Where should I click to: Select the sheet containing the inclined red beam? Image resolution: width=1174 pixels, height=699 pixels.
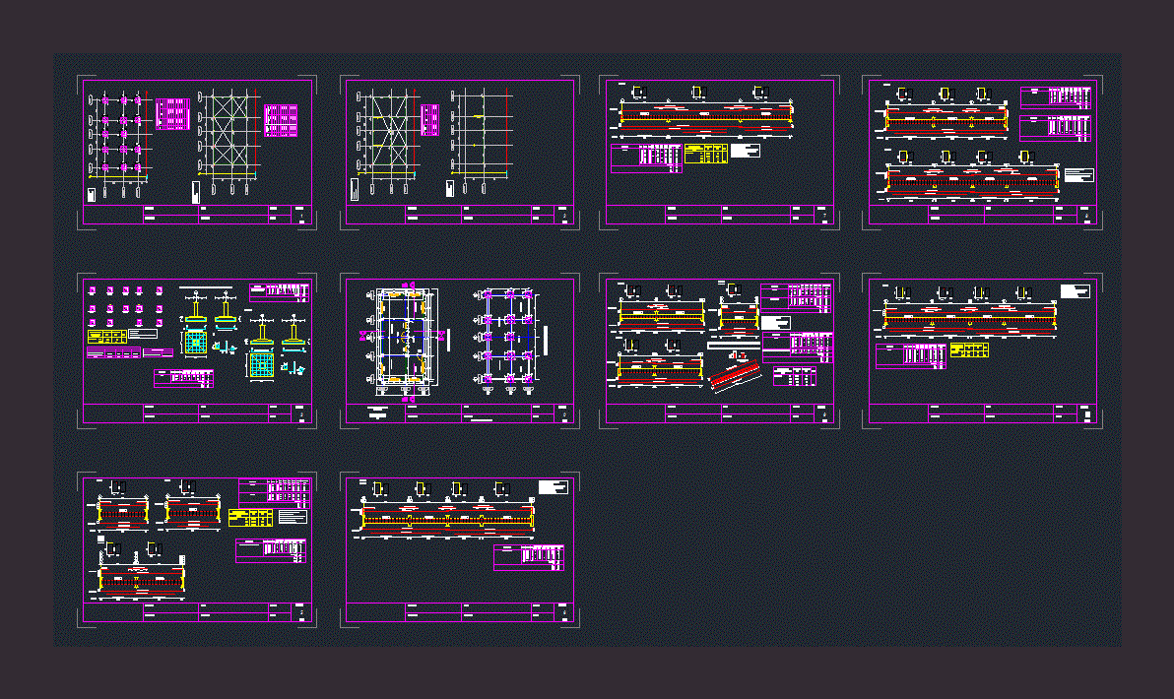(719, 351)
